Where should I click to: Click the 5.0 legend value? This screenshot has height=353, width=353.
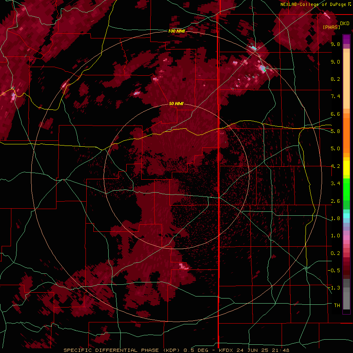pyautogui.click(x=335, y=149)
